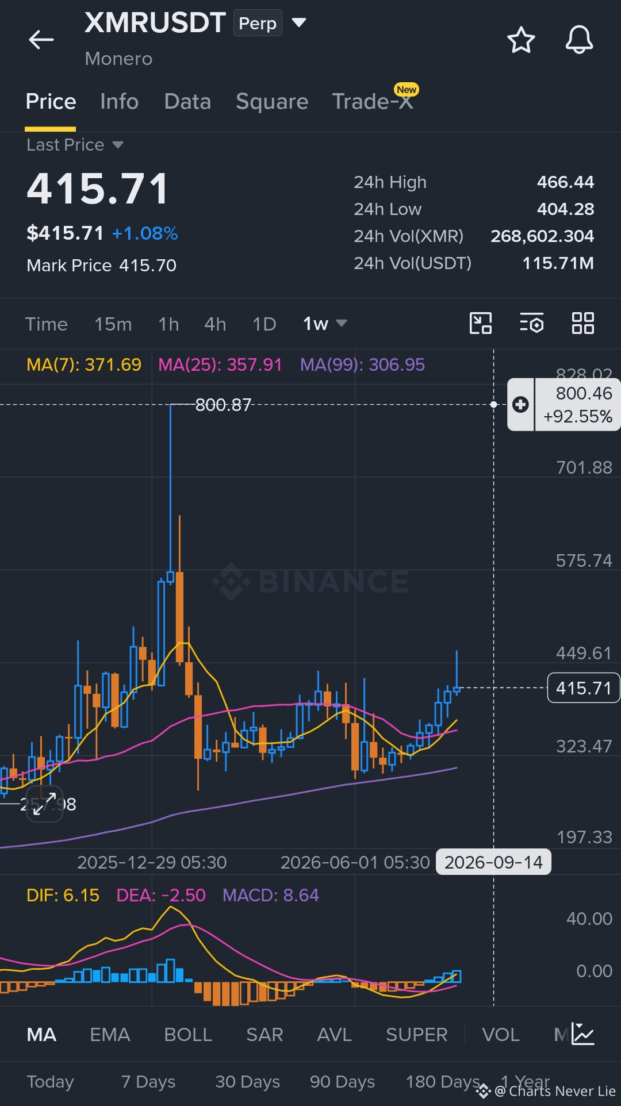Tap the MA(25): 357.91 label
The height and width of the screenshot is (1106, 621).
(x=220, y=364)
